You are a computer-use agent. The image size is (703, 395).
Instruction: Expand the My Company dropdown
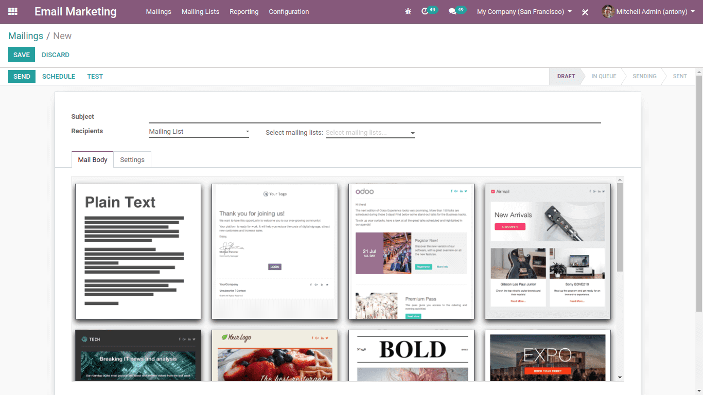(x=524, y=11)
